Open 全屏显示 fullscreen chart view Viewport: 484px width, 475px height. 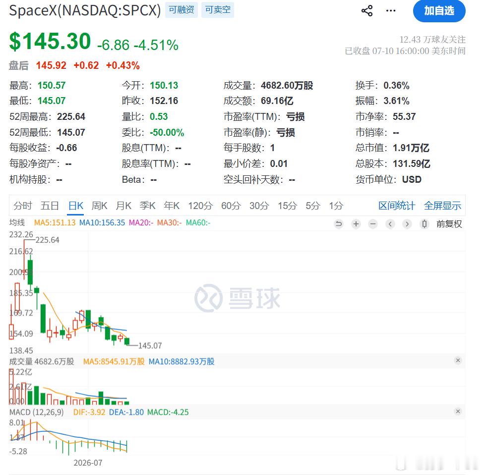click(442, 206)
